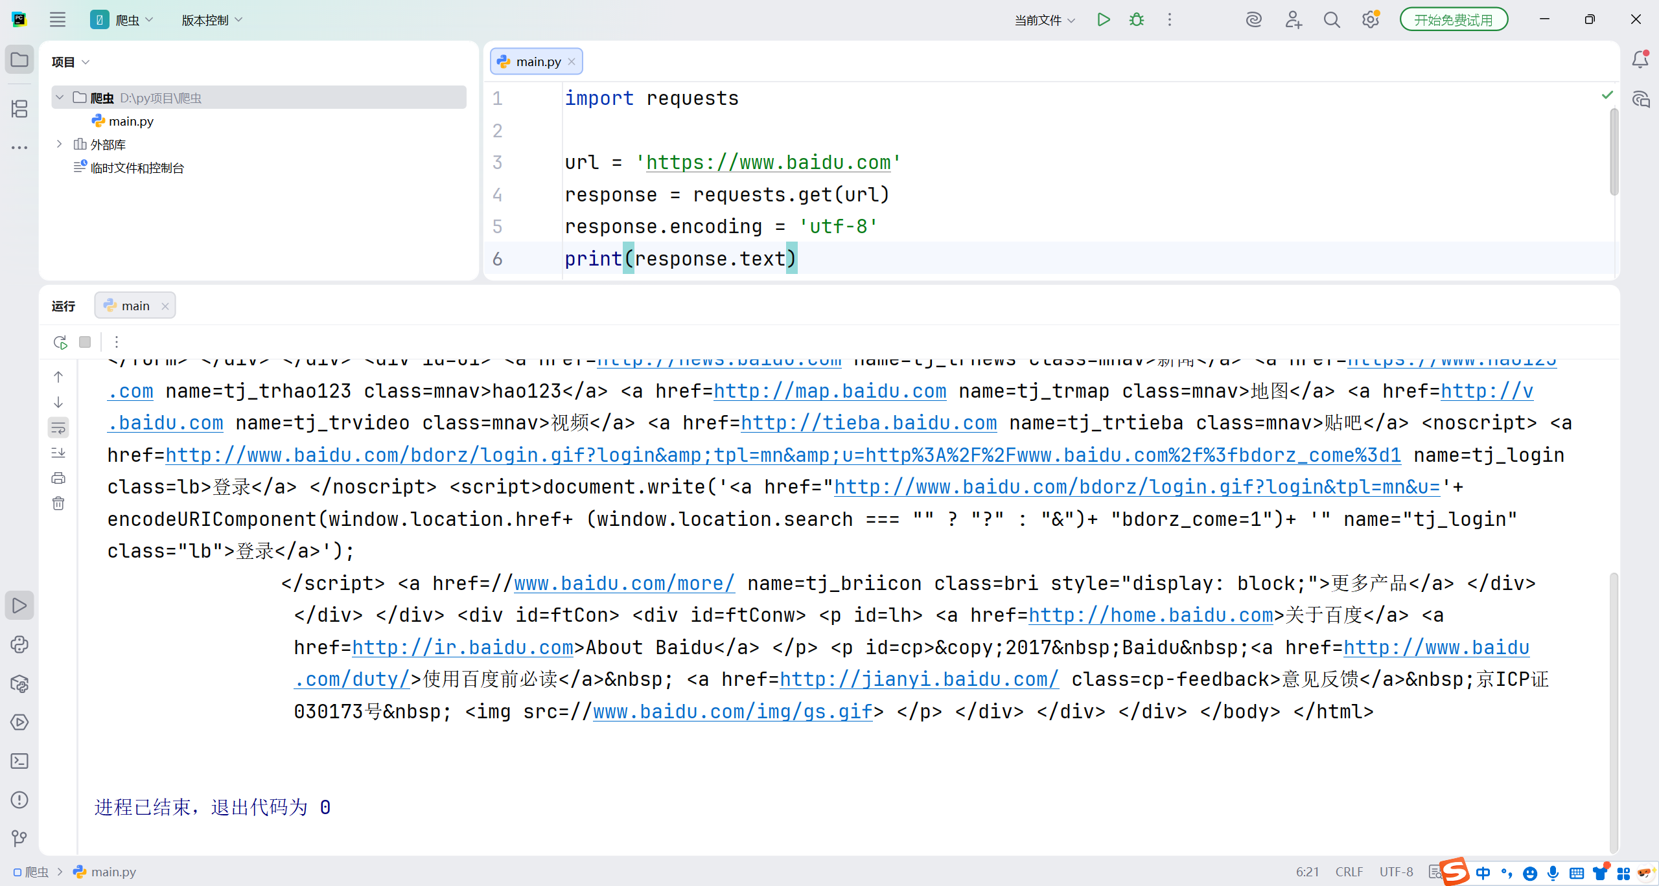The image size is (1659, 886).
Task: Open the Git version control tool window
Action: pyautogui.click(x=19, y=839)
